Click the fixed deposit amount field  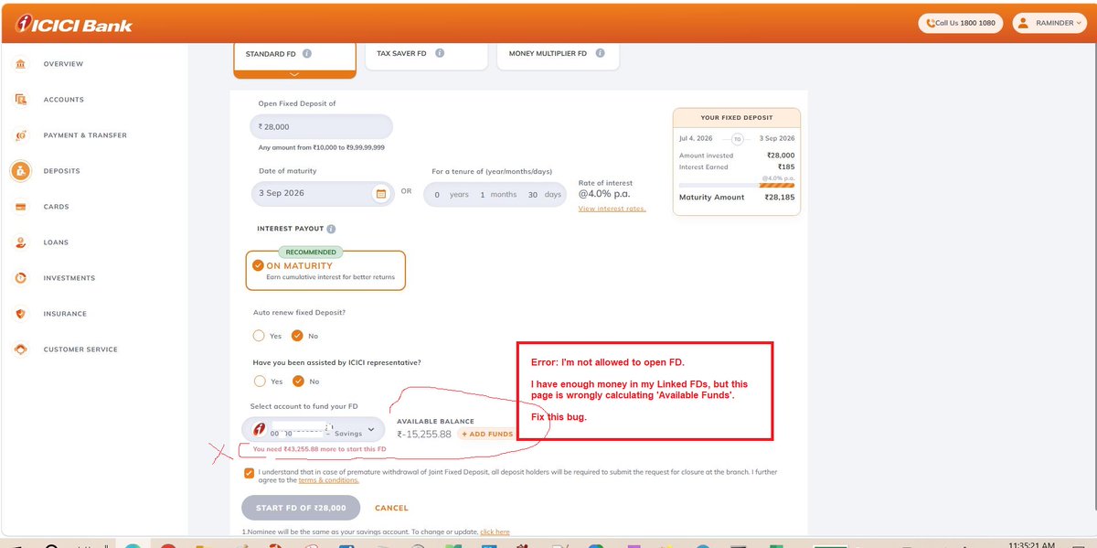[322, 126]
